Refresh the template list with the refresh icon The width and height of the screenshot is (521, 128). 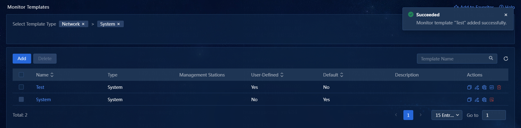tap(506, 59)
